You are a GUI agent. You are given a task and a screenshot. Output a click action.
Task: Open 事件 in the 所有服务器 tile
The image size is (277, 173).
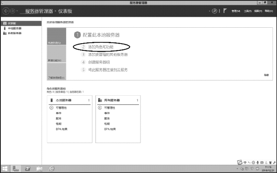coord(107,113)
